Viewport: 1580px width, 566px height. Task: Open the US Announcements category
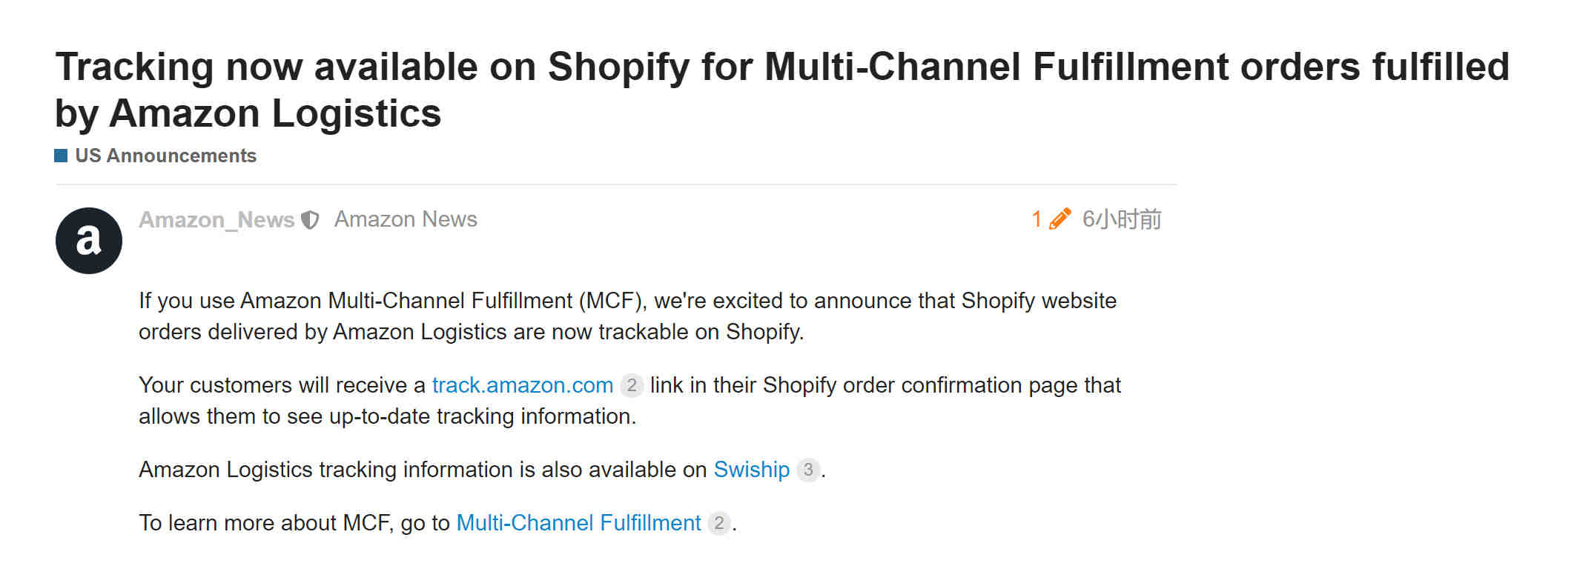(165, 156)
